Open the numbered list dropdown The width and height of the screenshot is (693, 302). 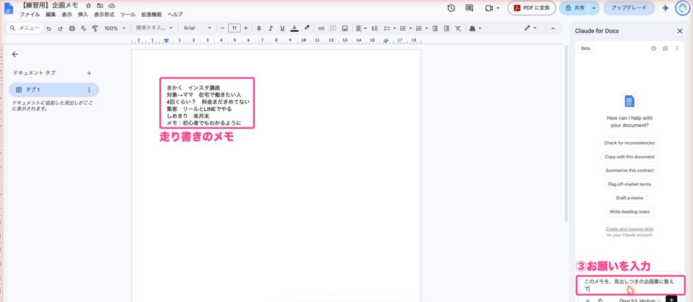coord(421,28)
